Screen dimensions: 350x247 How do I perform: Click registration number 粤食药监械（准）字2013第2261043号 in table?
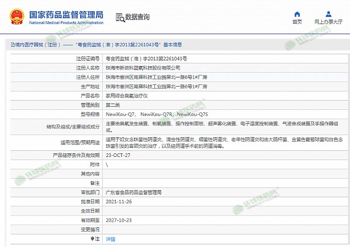(146, 59)
